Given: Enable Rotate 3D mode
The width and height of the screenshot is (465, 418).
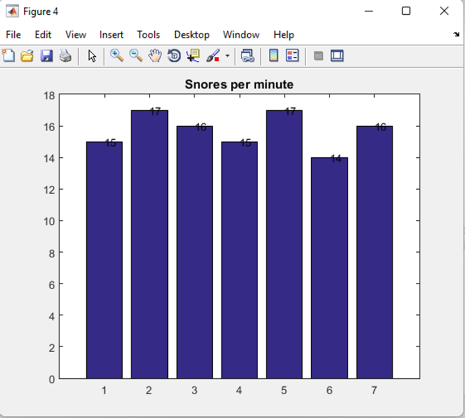Looking at the screenshot, I should coord(174,55).
